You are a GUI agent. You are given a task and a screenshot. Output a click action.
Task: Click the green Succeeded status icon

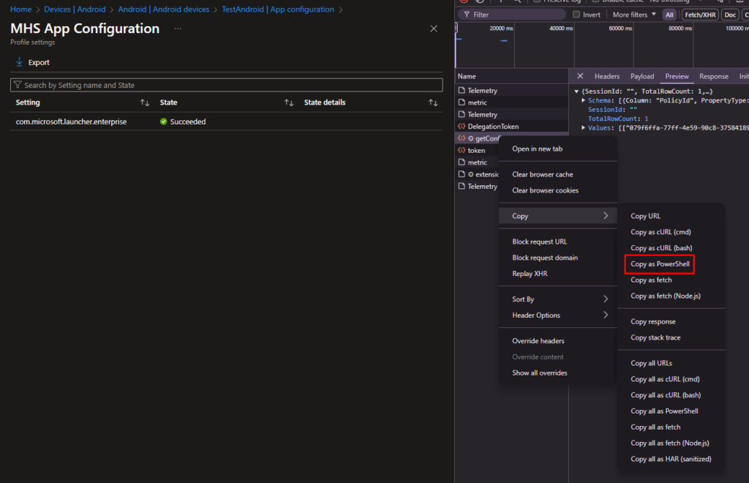point(163,121)
